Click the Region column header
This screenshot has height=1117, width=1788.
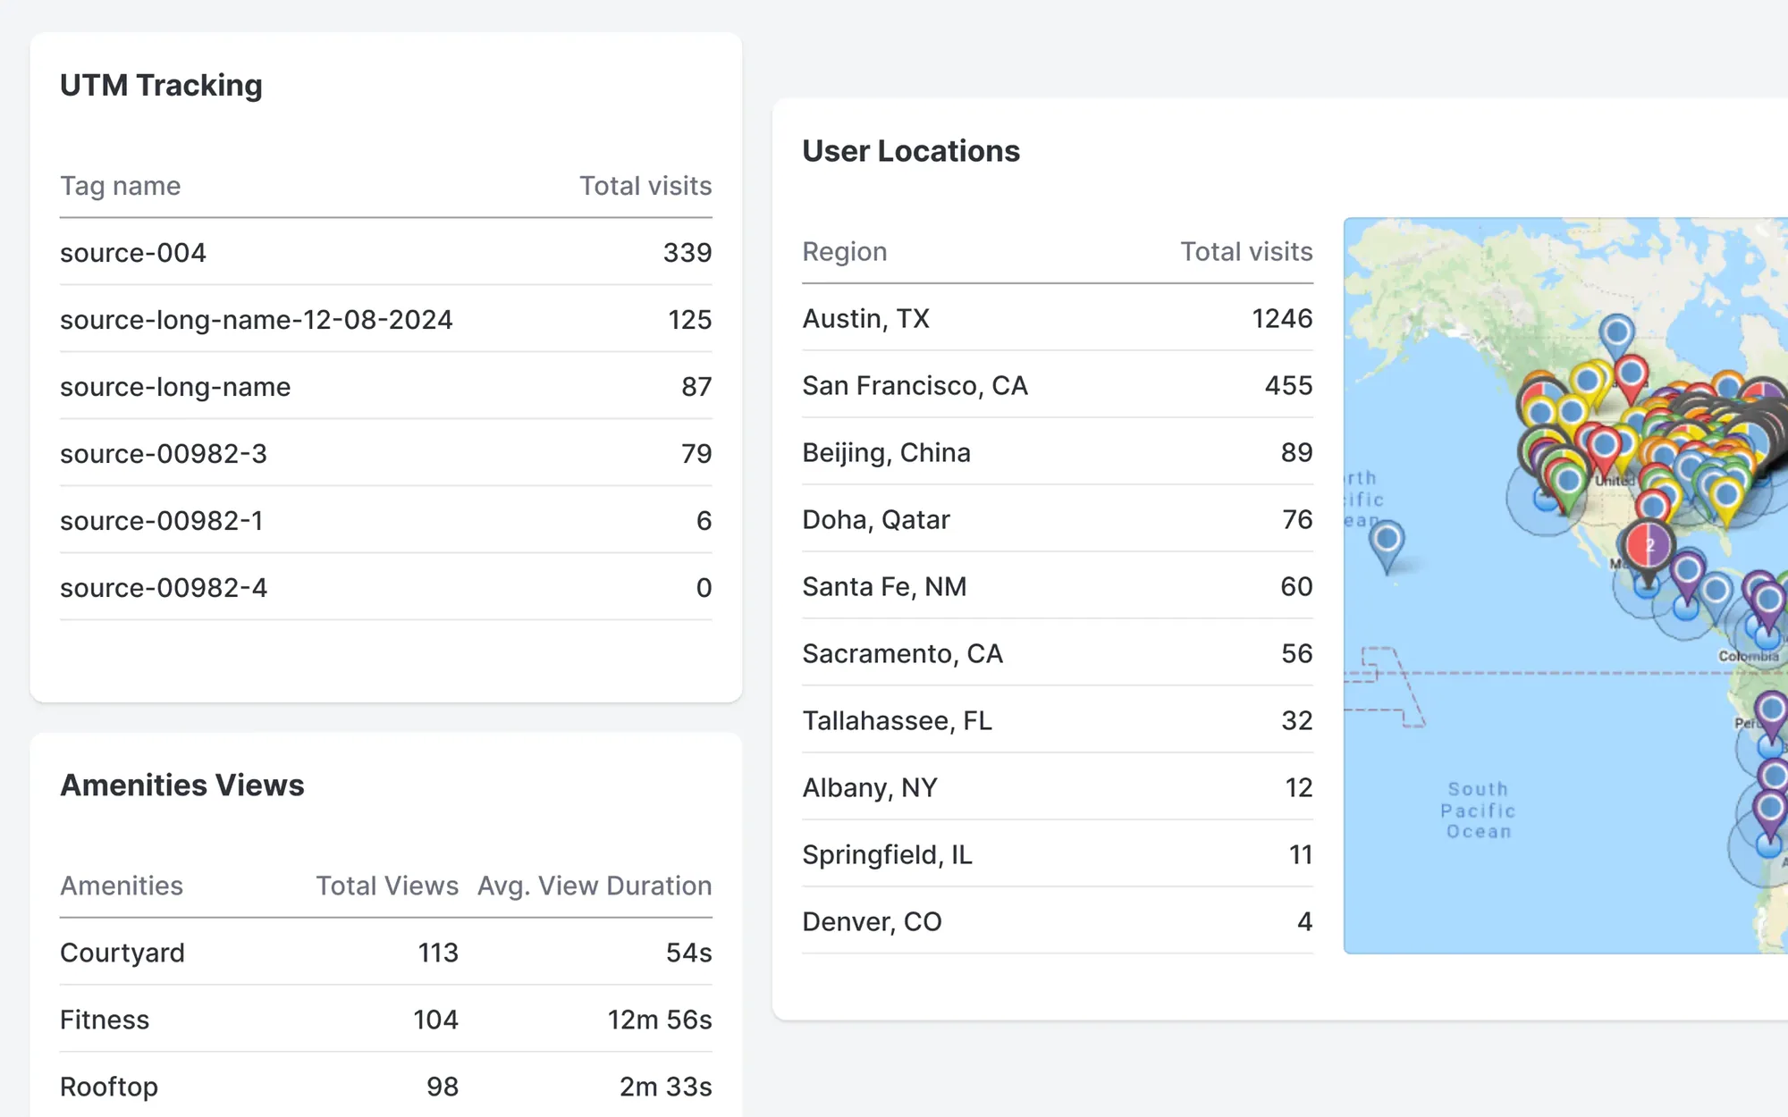point(845,252)
